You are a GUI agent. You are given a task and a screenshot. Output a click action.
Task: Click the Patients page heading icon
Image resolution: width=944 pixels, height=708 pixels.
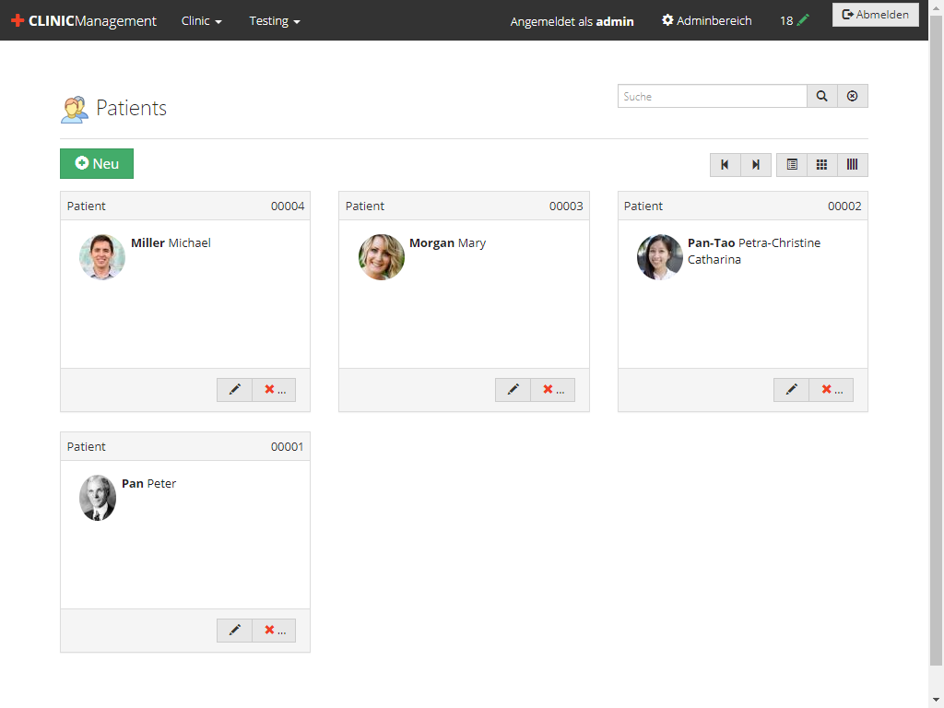tap(75, 110)
